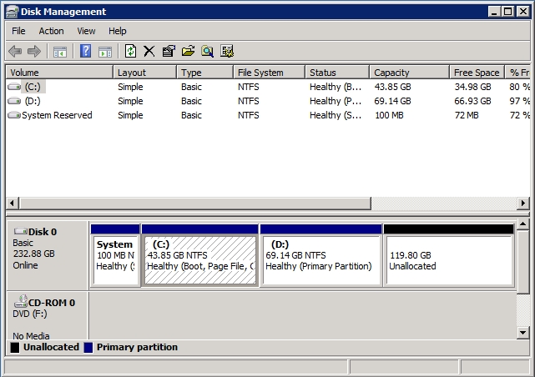This screenshot has width=535, height=377.
Task: Click the Forward arrow toolbar icon
Action: [33, 52]
